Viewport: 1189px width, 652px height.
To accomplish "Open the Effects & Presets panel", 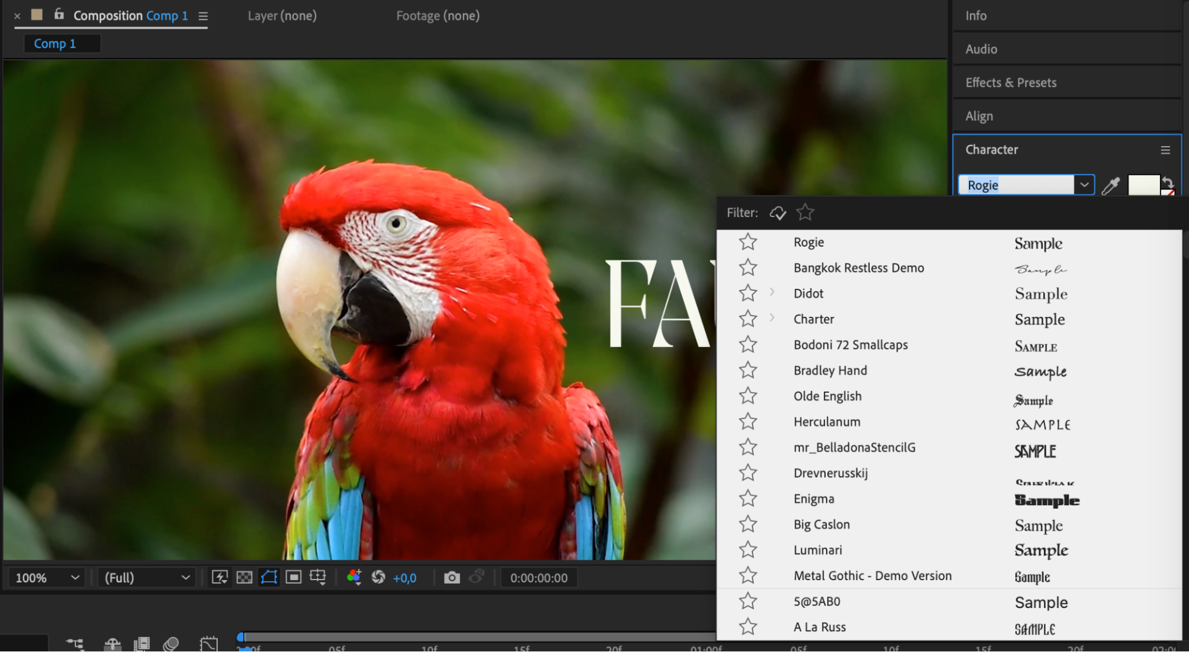I will [x=1011, y=83].
